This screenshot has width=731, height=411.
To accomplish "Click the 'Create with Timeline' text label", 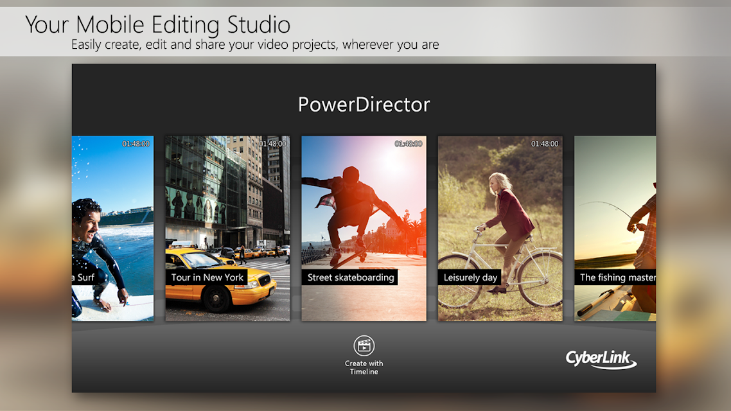I will (x=364, y=367).
